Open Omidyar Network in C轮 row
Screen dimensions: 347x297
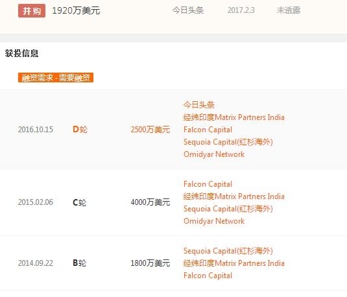click(214, 221)
